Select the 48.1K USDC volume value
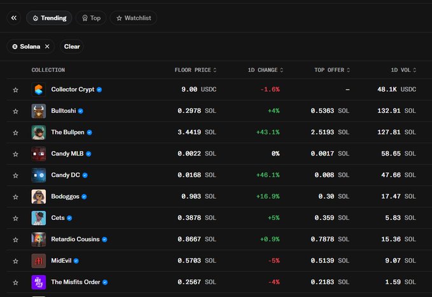 397,89
